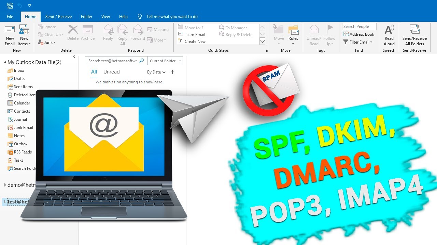Open the Help tab
The width and height of the screenshot is (437, 245).
(123, 17)
